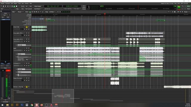Click the expand tracks icon
This screenshot has height=107, width=191.
[x=175, y=12]
